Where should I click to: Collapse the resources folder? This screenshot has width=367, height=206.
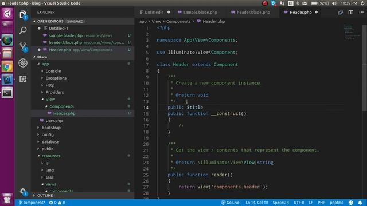pos(51,156)
